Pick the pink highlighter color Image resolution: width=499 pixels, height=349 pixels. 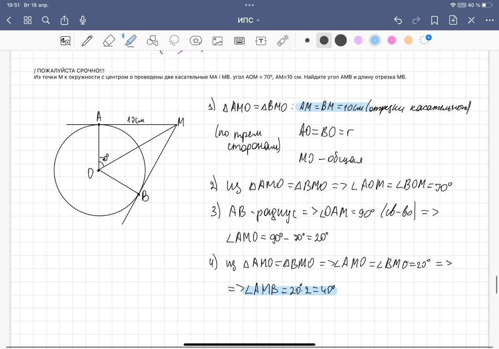point(392,40)
